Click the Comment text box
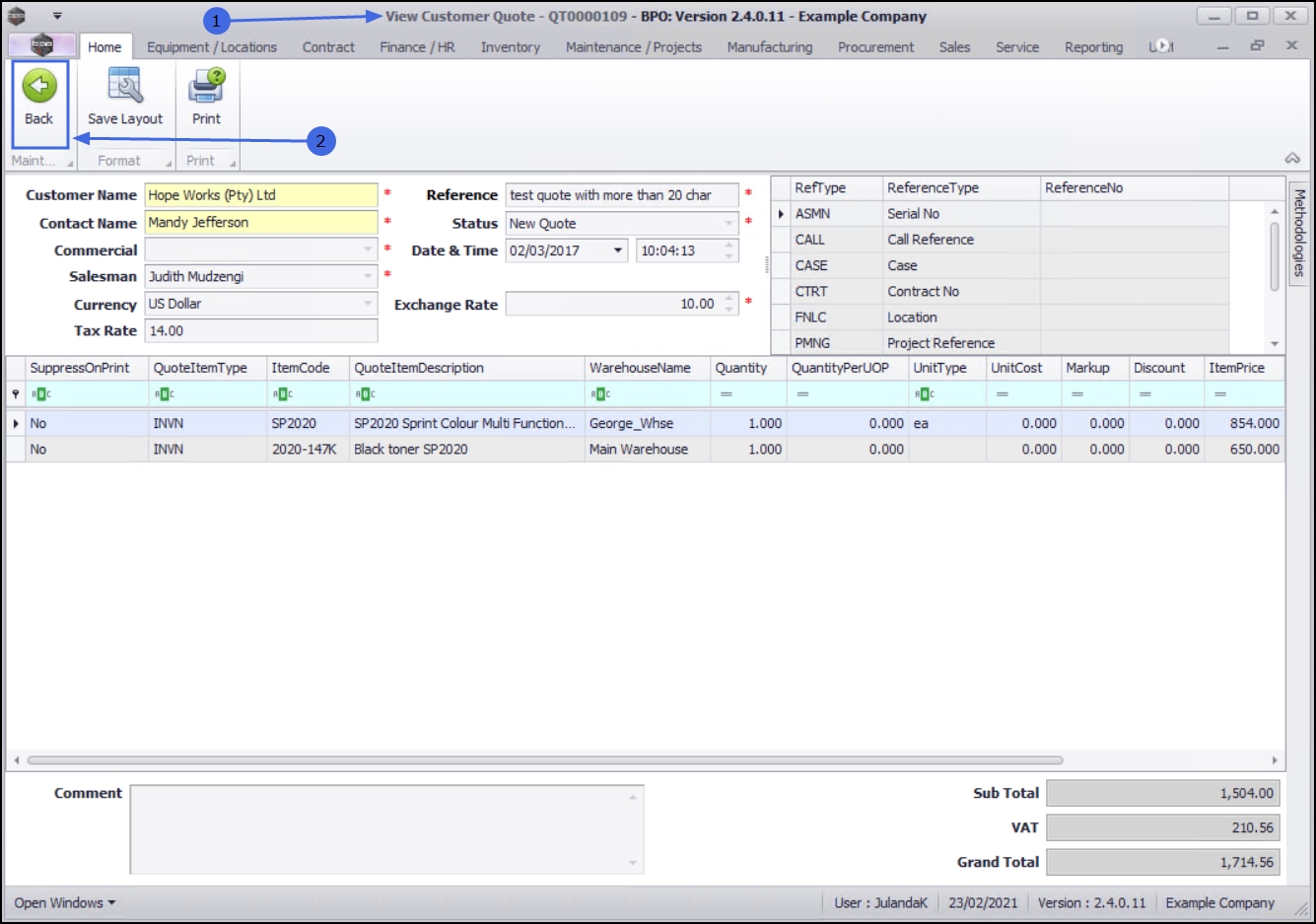The height and width of the screenshot is (924, 1316). coord(386,829)
